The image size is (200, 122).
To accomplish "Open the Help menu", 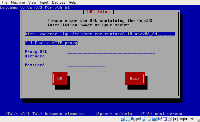I will [72, 2].
